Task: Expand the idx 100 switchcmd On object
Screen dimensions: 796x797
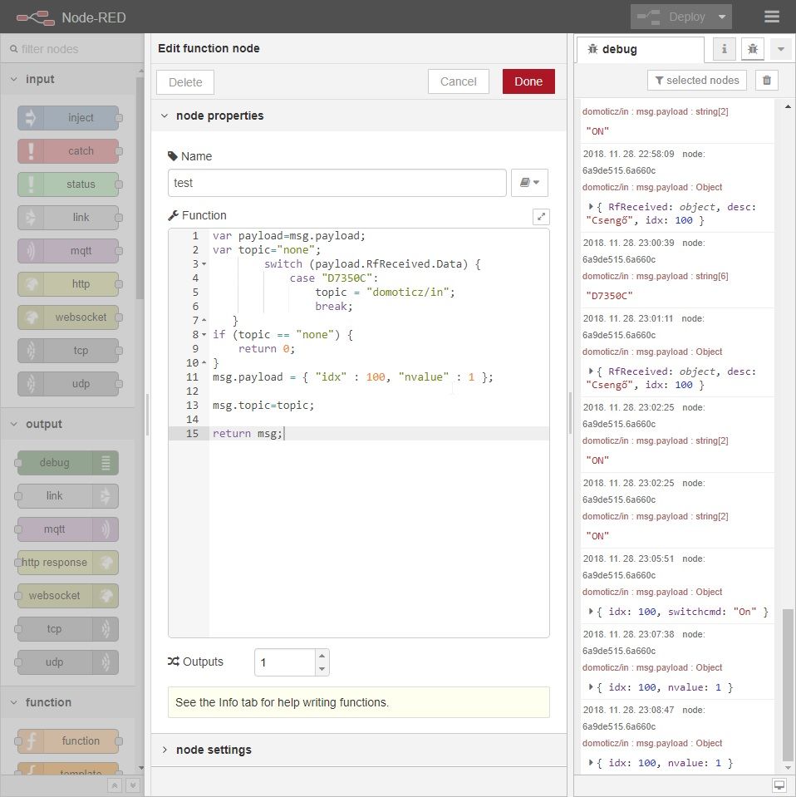Action: coord(591,612)
